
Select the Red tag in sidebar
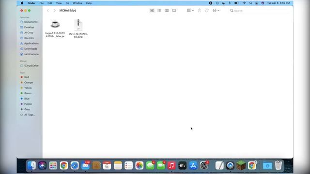tap(25, 77)
